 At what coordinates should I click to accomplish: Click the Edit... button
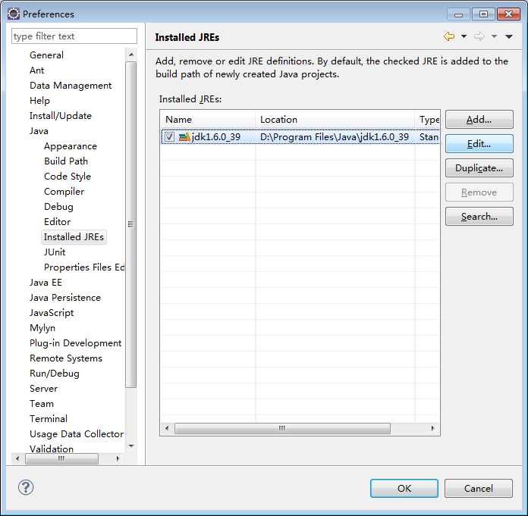coord(479,144)
